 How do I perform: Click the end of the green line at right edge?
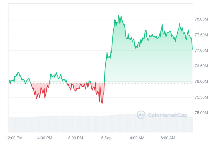coord(192,49)
